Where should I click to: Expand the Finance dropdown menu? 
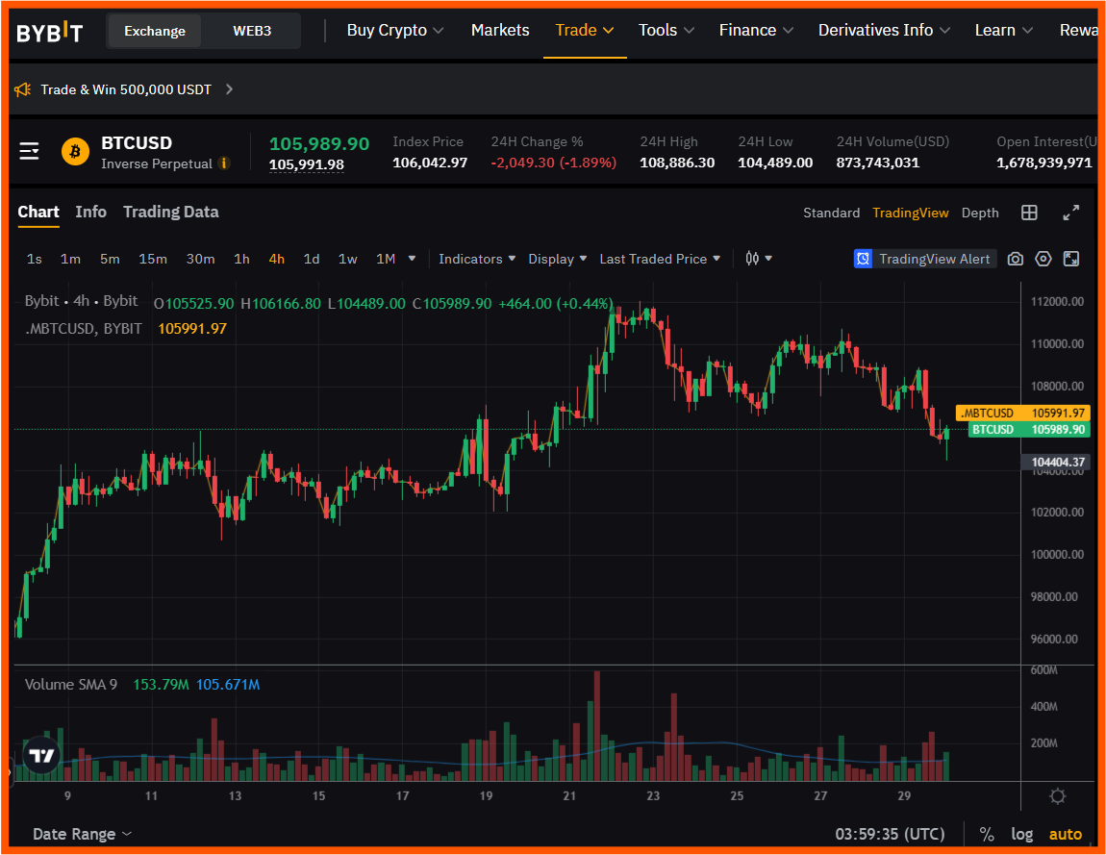tap(756, 31)
